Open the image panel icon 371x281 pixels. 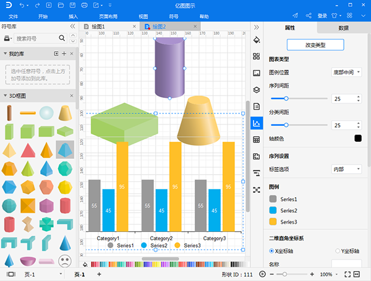257,73
